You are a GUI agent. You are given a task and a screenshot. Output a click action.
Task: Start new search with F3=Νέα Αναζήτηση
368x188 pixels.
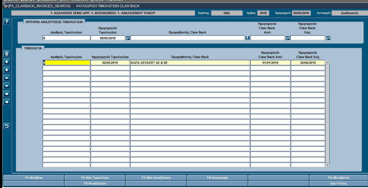tap(156, 178)
